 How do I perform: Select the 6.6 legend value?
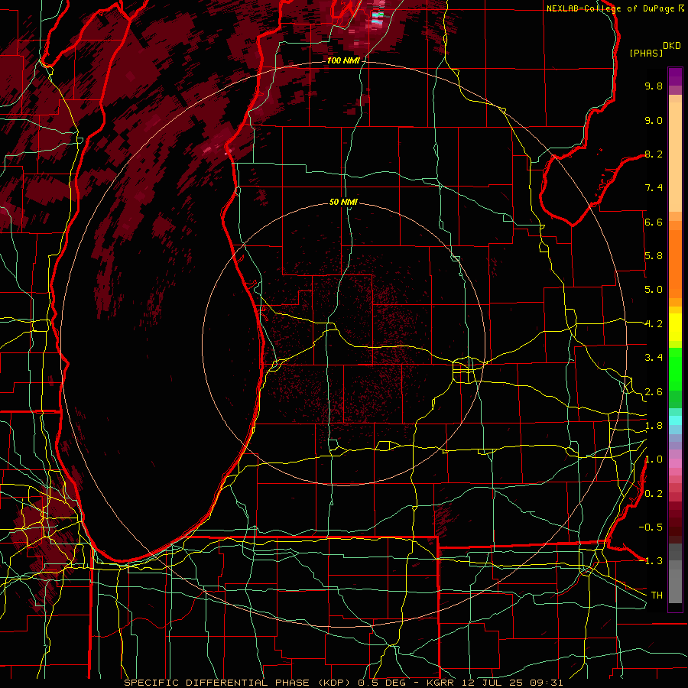click(x=654, y=222)
